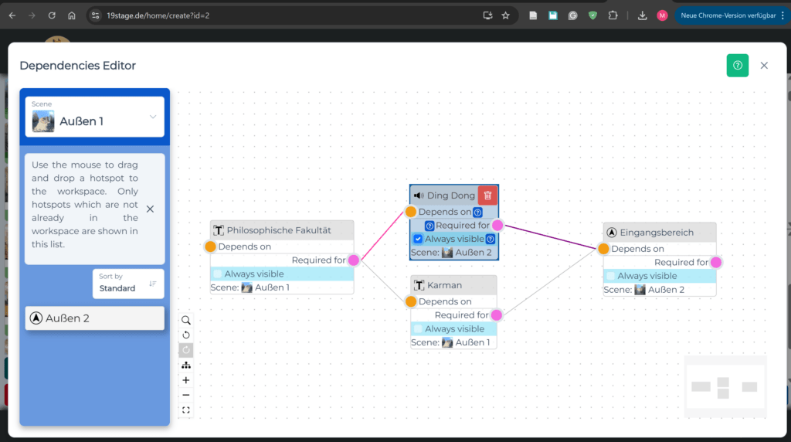Select the Außen 2 hotspot in the list
The height and width of the screenshot is (442, 791).
point(94,318)
